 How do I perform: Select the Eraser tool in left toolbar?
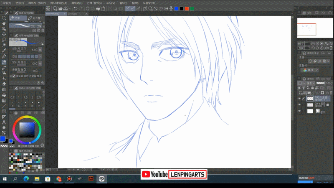click(x=4, y=84)
